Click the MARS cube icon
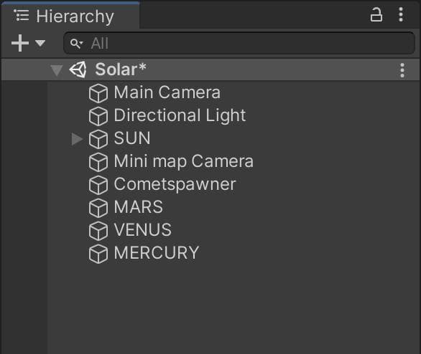The image size is (421, 354). click(98, 208)
